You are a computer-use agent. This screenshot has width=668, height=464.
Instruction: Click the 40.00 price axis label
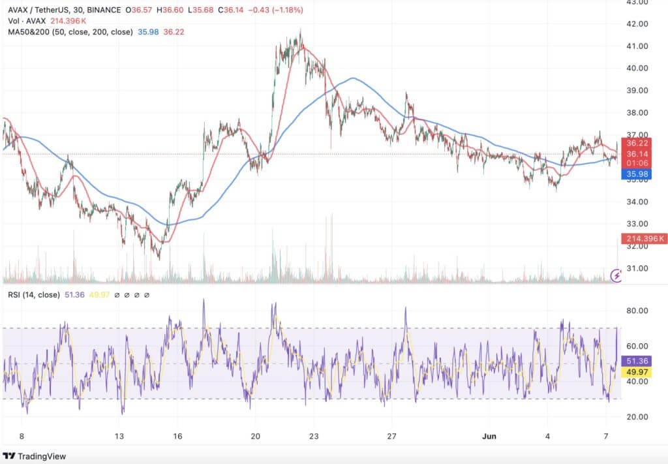tap(637, 68)
